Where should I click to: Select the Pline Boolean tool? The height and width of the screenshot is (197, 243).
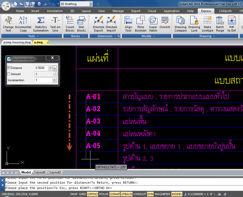[x=141, y=24]
